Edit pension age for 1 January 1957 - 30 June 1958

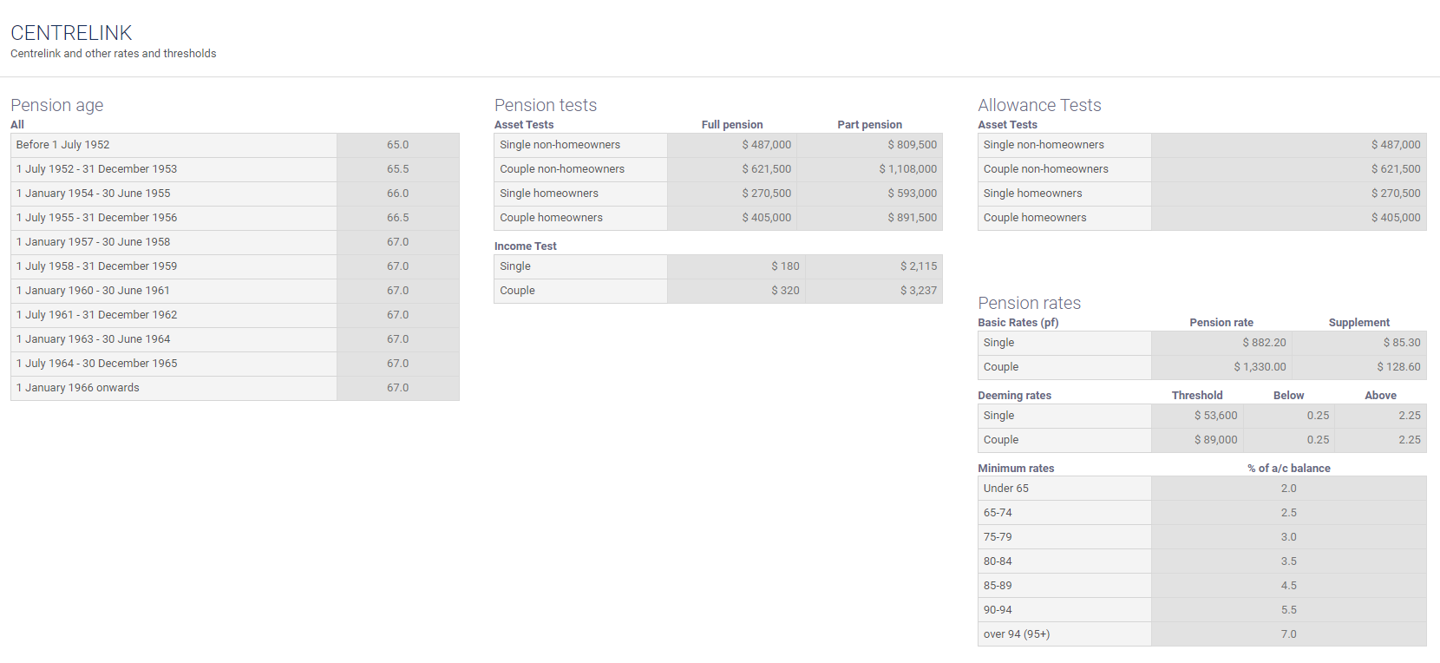[398, 242]
